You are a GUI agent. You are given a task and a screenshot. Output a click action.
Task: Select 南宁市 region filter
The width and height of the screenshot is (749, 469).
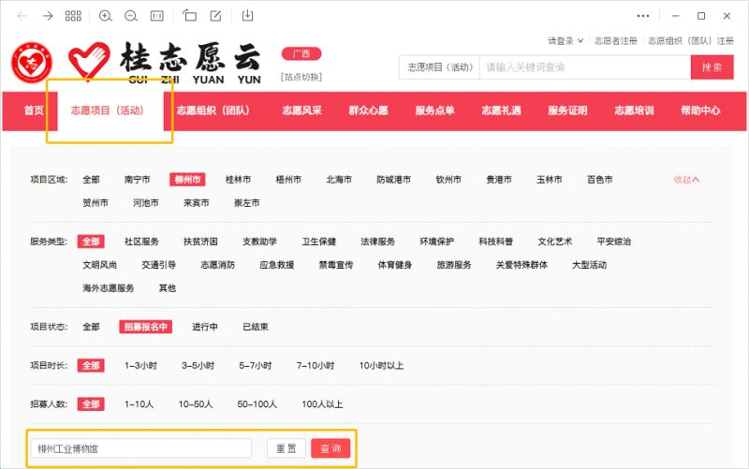click(137, 180)
